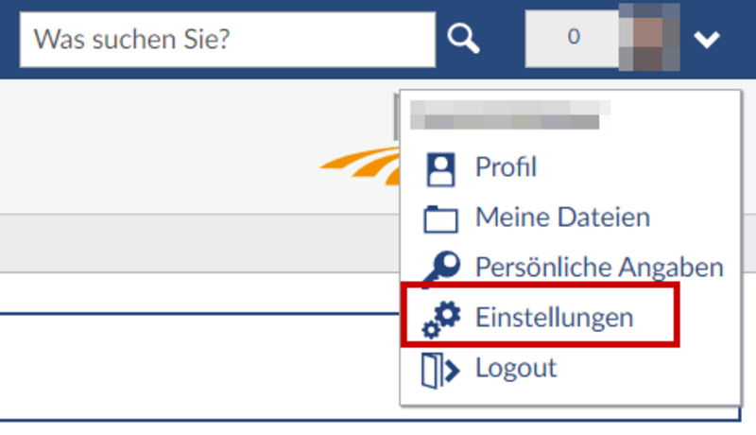Open Meine Dateien from the menu

point(562,217)
